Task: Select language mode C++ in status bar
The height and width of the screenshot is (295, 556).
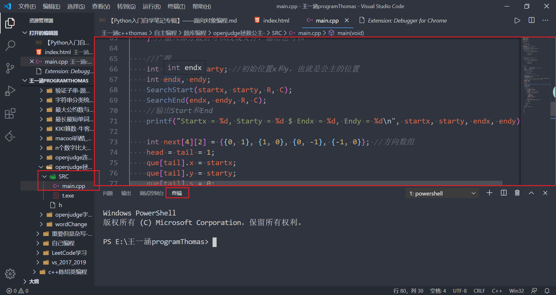Action: [x=497, y=291]
